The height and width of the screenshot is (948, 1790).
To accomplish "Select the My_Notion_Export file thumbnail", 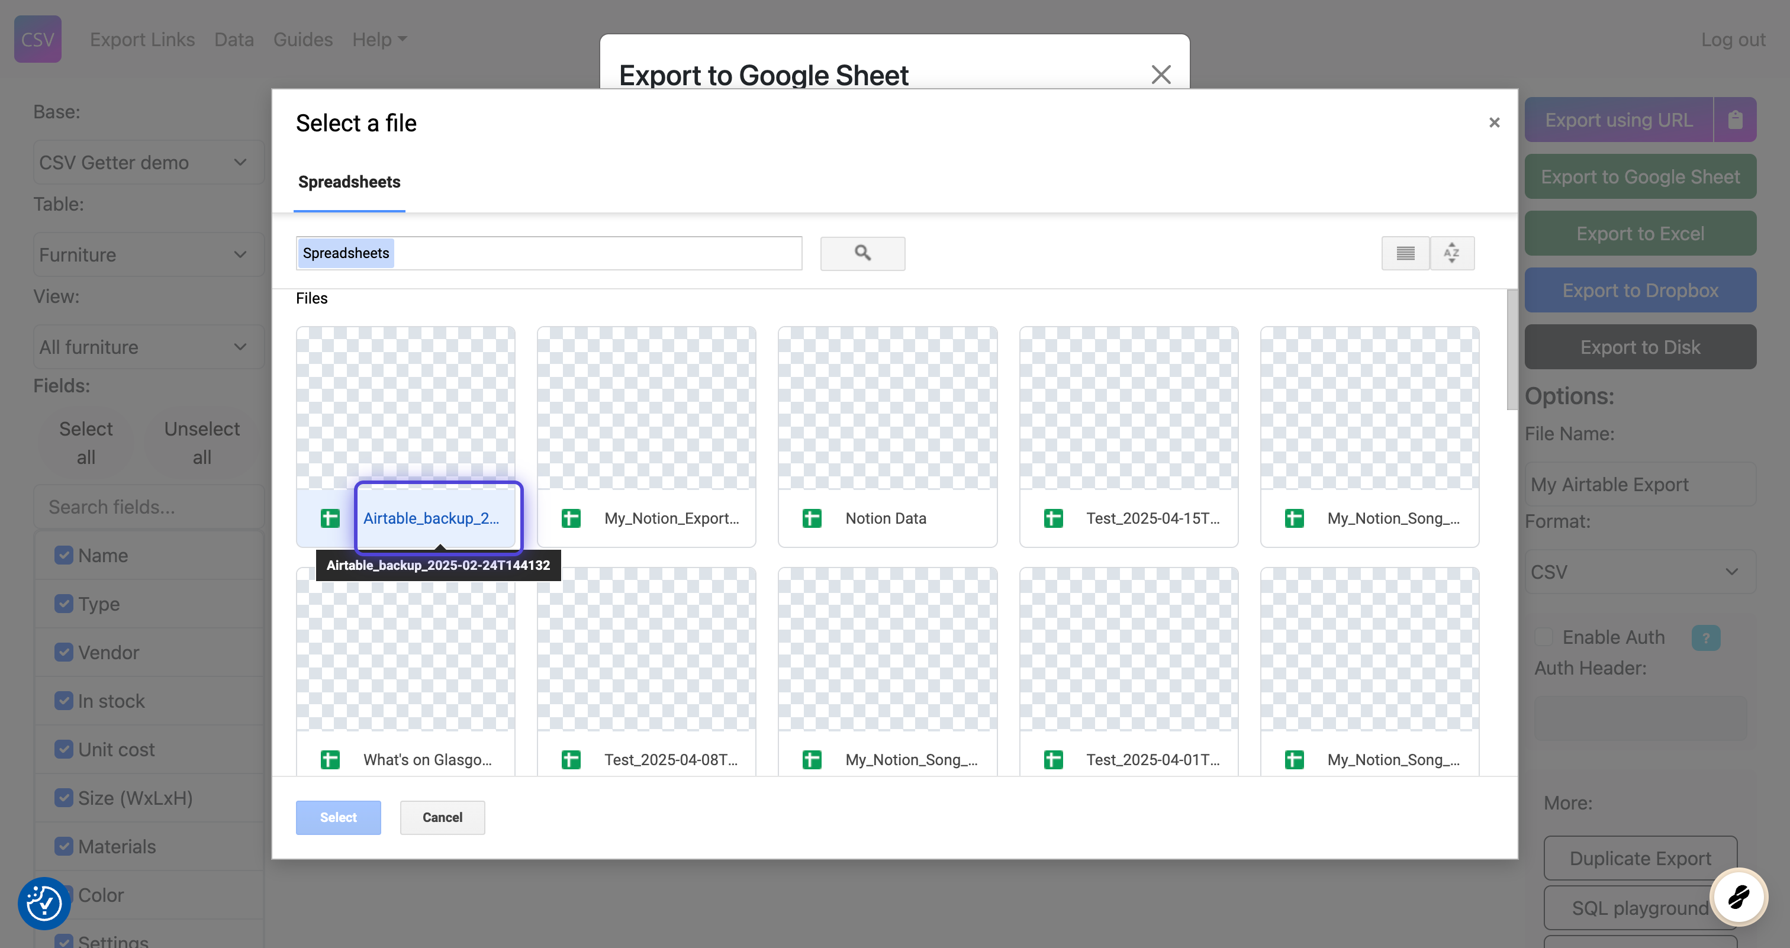I will pos(646,408).
